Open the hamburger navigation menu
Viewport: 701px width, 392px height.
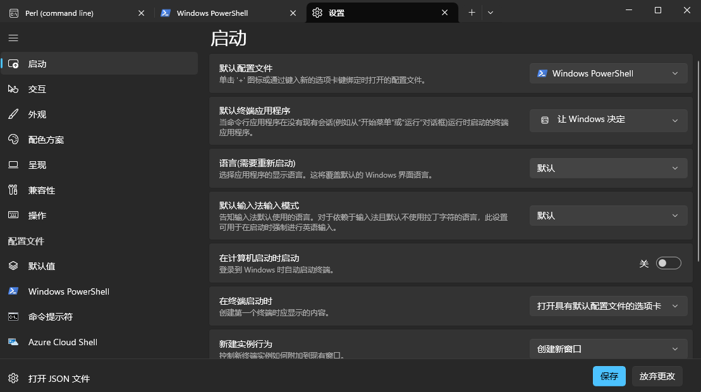(13, 38)
